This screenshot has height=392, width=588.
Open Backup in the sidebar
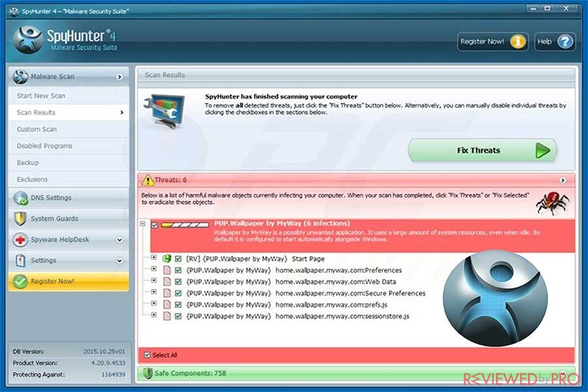(x=69, y=163)
